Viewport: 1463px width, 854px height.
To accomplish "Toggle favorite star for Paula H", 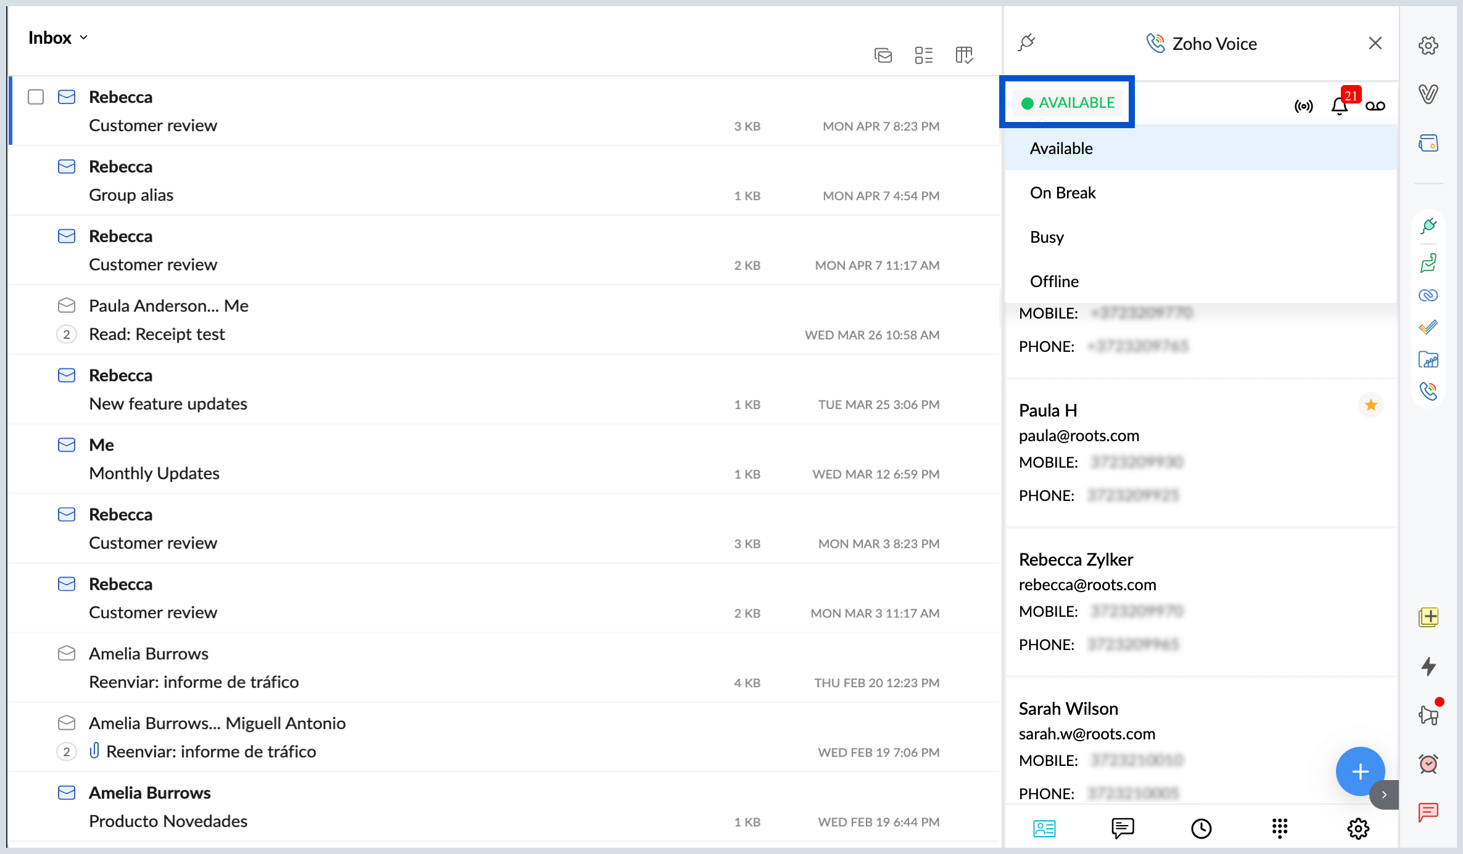I will (x=1370, y=405).
